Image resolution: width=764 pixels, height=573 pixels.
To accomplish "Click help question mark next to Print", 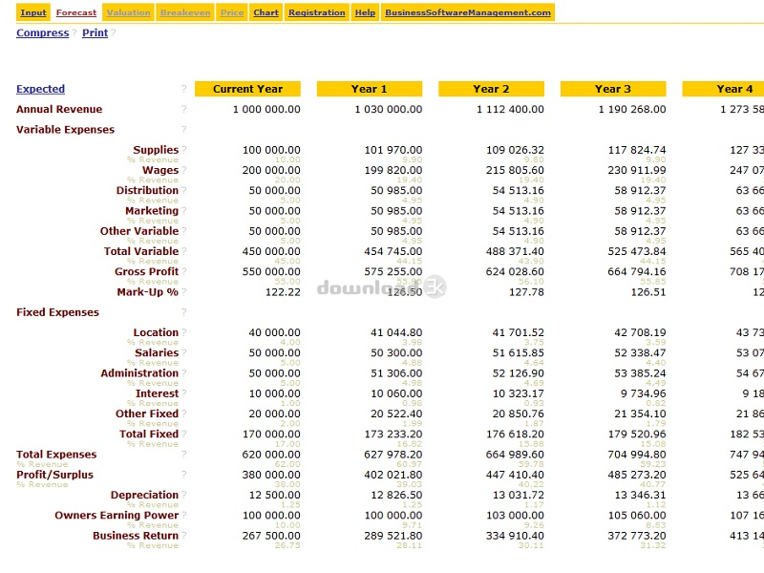I will click(114, 32).
